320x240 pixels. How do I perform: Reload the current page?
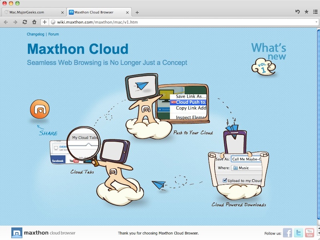(x=25, y=22)
